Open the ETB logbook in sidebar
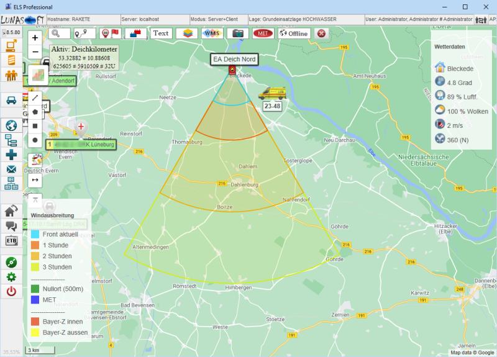The height and width of the screenshot is (357, 497). click(11, 241)
